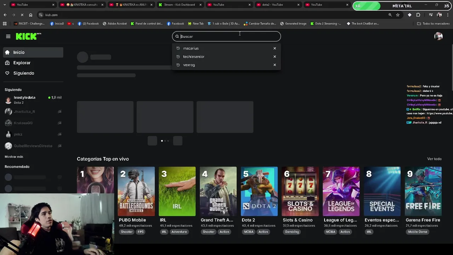Focus the Buscar search input
Image resolution: width=453 pixels, height=255 pixels.
tap(226, 36)
